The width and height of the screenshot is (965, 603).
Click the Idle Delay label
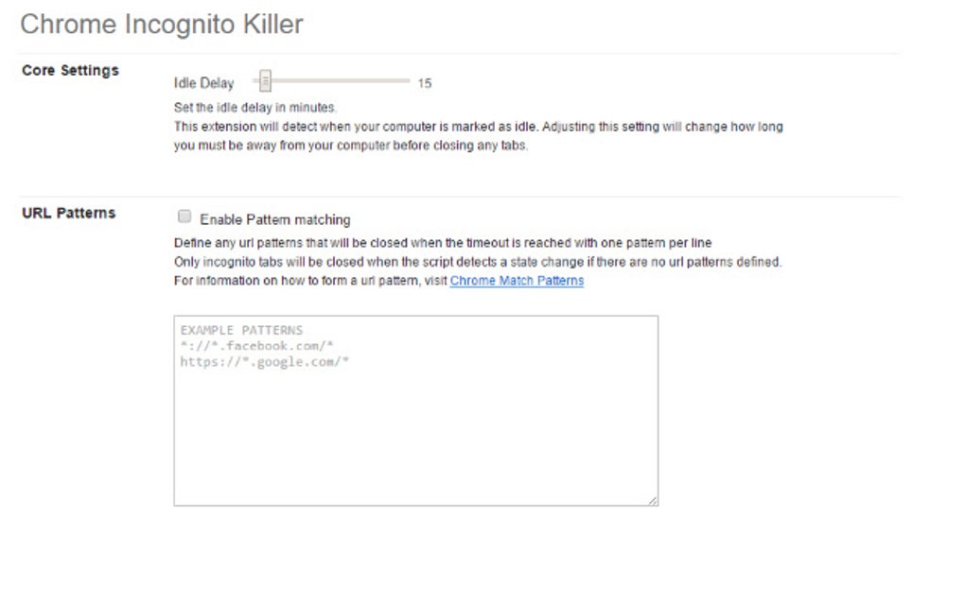click(x=202, y=83)
